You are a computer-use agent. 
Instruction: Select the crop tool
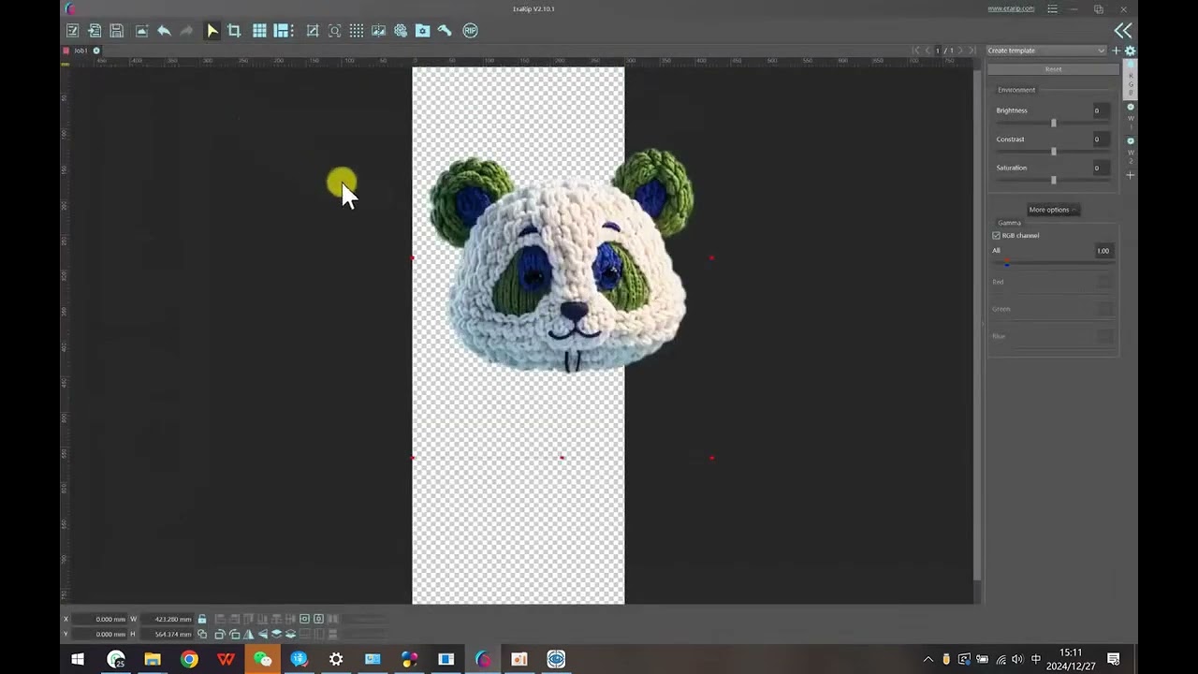point(234,31)
